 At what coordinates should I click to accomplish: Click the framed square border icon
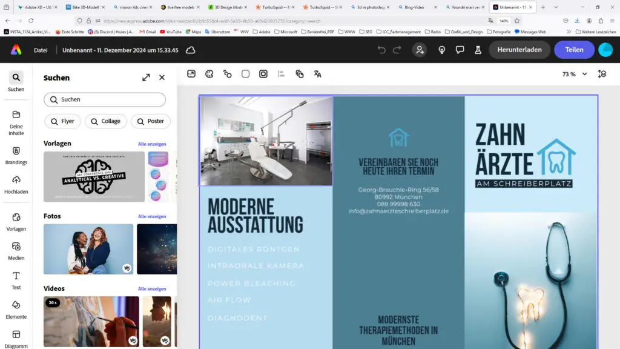coord(263,74)
